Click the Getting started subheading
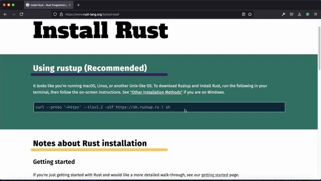The width and height of the screenshot is (321, 181). pyautogui.click(x=54, y=162)
